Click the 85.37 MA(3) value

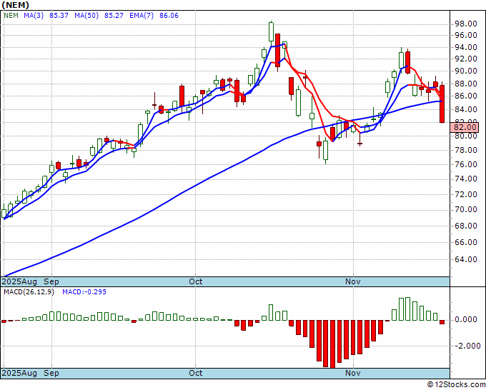[59, 16]
